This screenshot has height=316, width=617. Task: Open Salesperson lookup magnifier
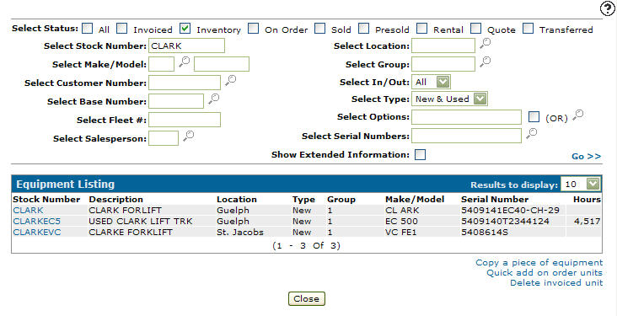[x=188, y=137]
